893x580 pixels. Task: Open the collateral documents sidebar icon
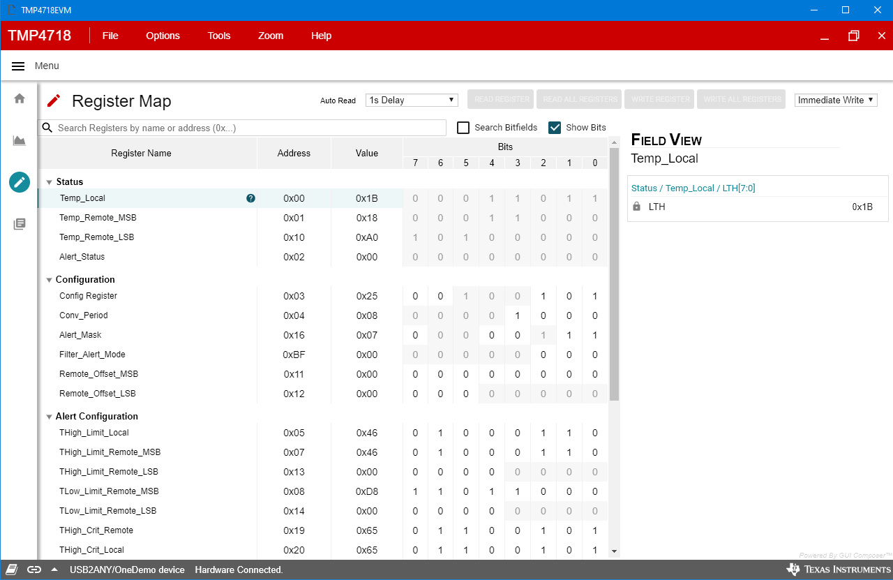coord(20,224)
